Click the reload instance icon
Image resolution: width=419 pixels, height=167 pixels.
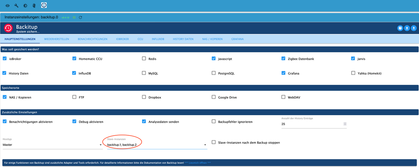pos(81,17)
